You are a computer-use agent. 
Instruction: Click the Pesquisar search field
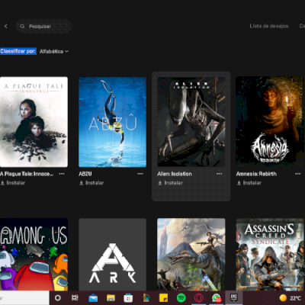click(x=44, y=26)
